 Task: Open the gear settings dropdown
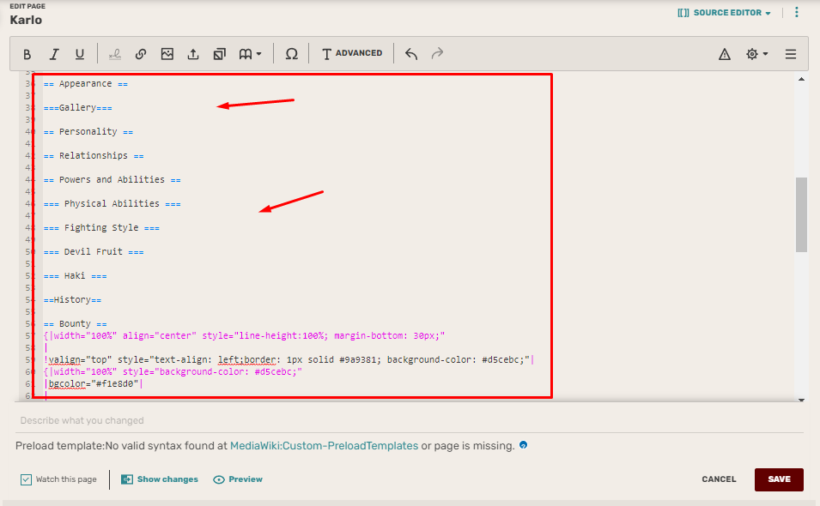pyautogui.click(x=756, y=54)
